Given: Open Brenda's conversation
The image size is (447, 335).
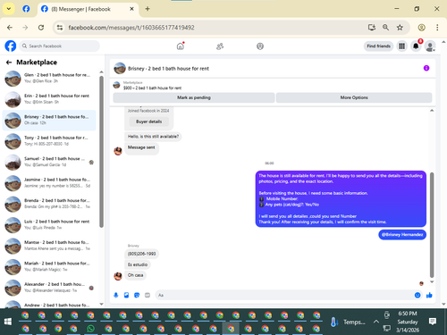Looking at the screenshot, I should 49,204.
